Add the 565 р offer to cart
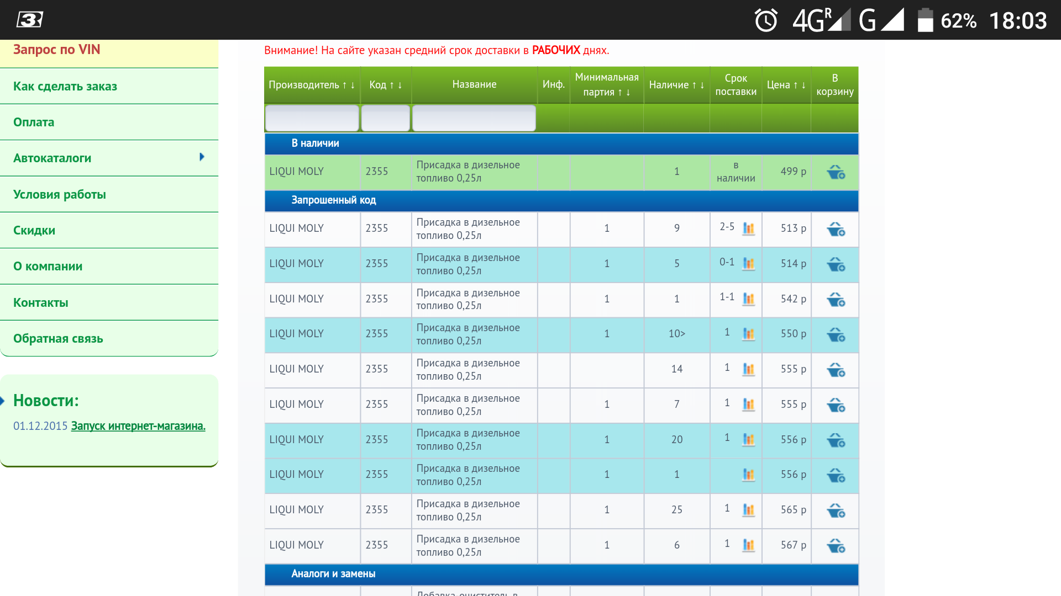Viewport: 1061px width, 596px height. (836, 510)
